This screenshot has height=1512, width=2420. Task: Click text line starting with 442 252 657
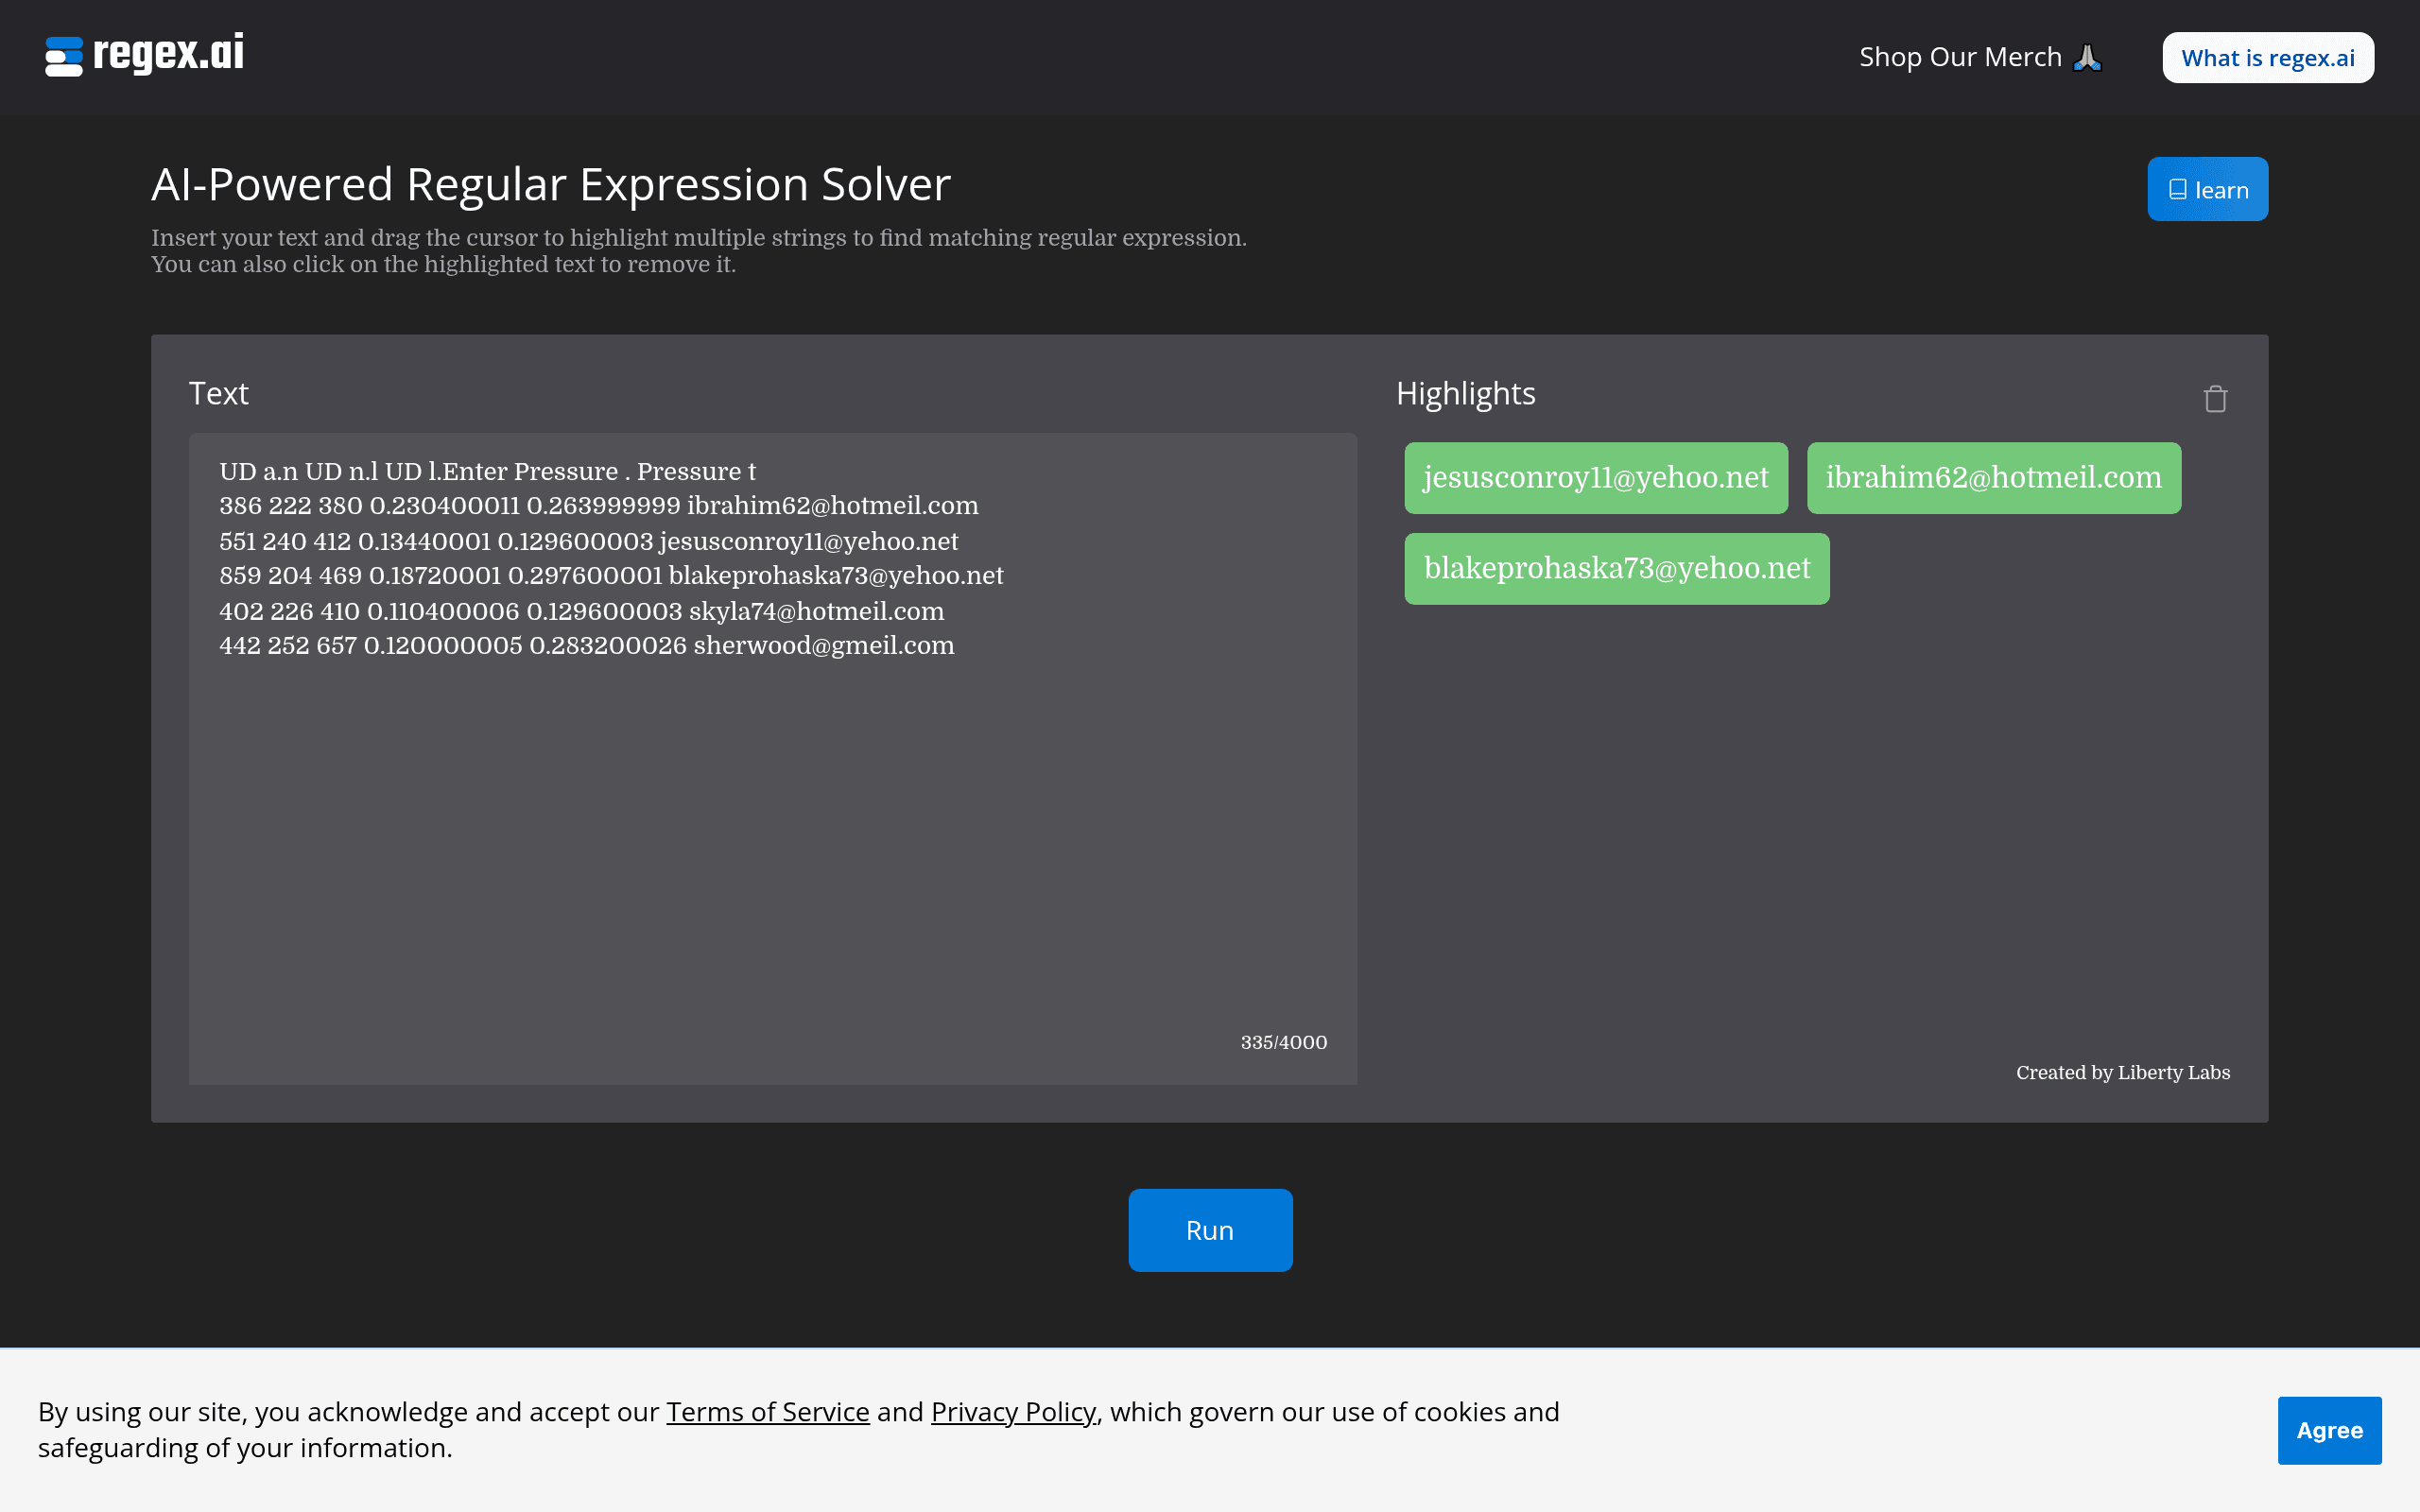(586, 646)
